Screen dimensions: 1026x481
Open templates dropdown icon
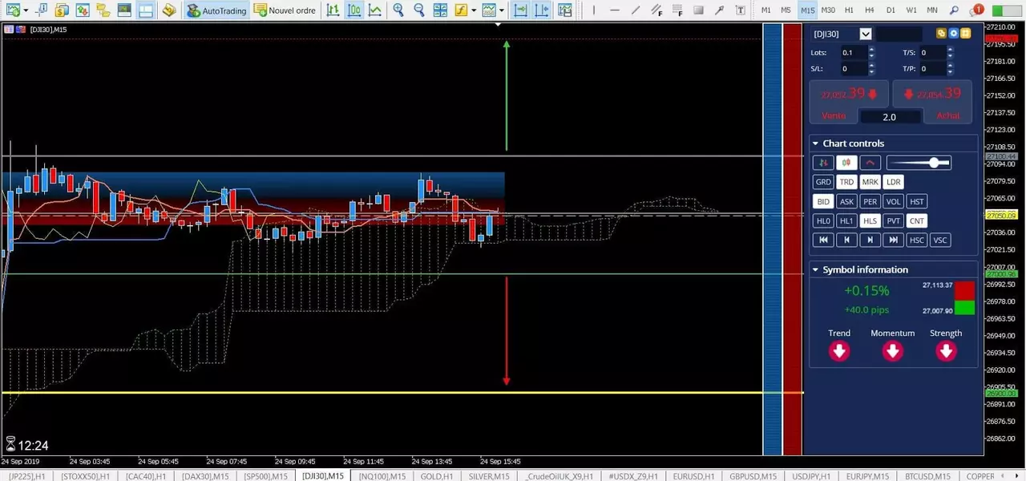click(x=487, y=10)
